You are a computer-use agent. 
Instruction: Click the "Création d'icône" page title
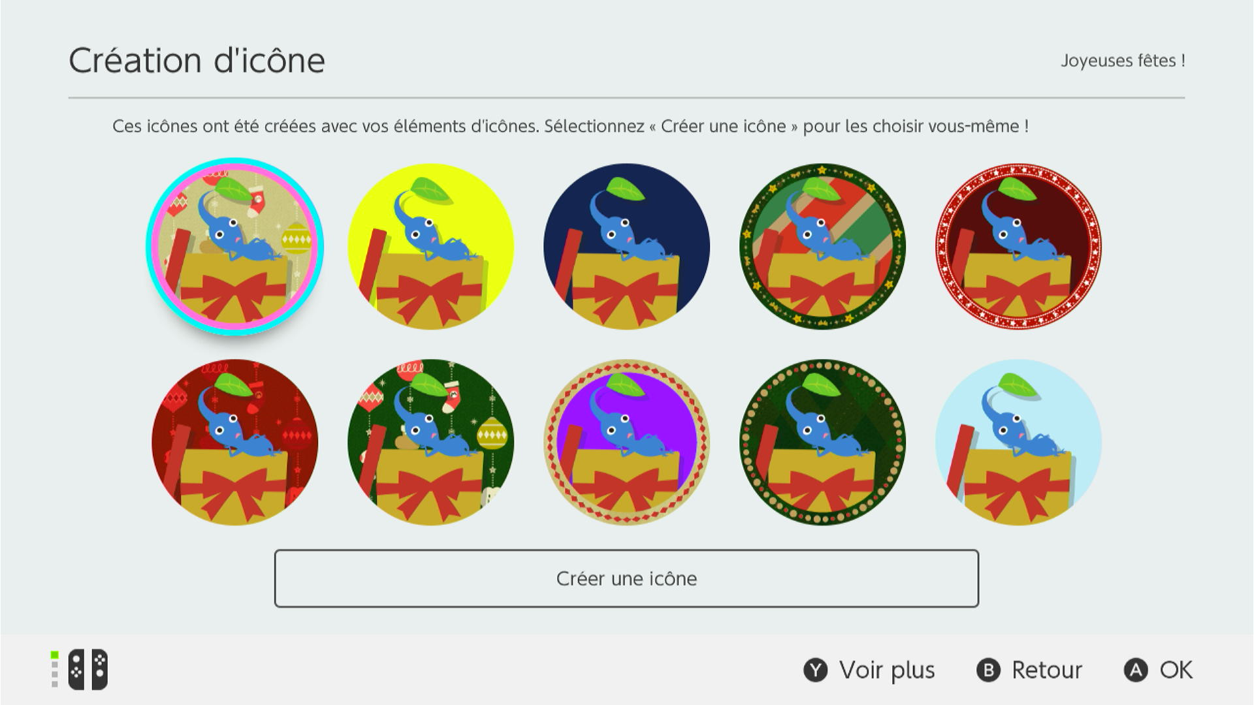[x=197, y=61]
